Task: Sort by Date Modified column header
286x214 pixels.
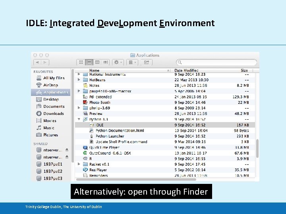Action: tap(186, 71)
